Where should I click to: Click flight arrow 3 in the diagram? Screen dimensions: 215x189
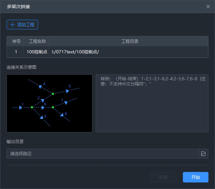pos(42,117)
